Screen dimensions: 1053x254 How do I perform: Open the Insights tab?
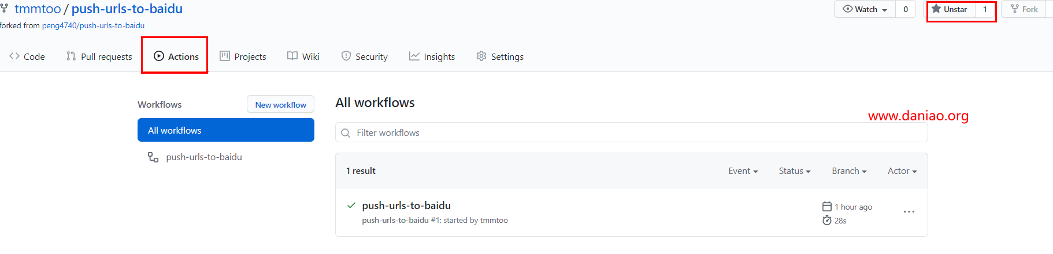[x=432, y=56]
